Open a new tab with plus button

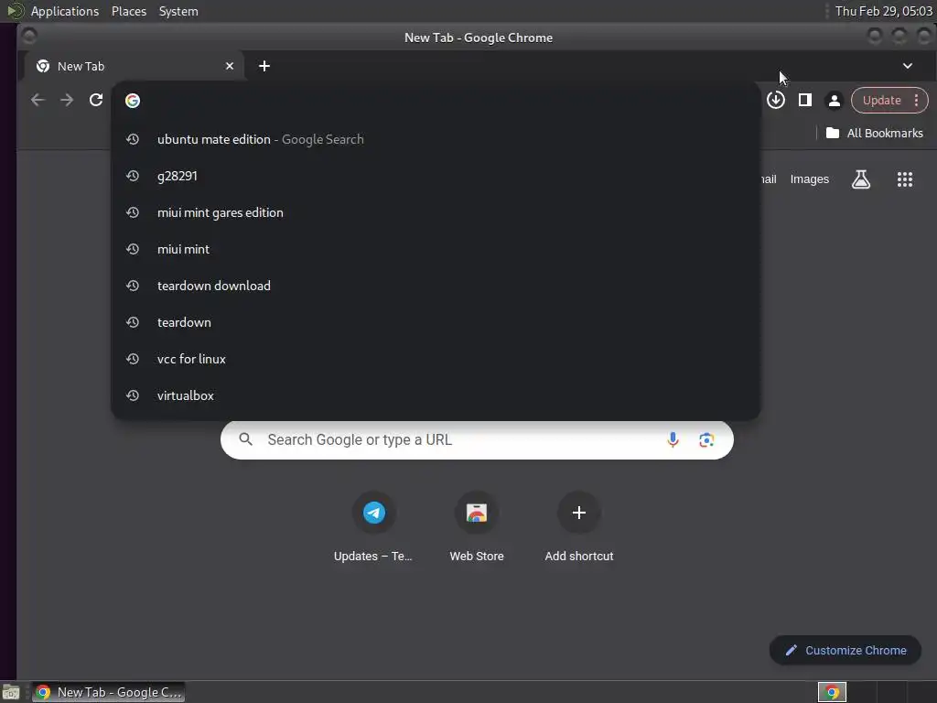pyautogui.click(x=264, y=66)
